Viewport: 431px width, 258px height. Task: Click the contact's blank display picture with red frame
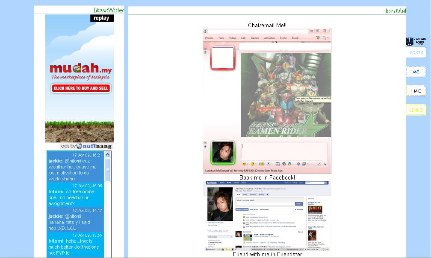[223, 58]
